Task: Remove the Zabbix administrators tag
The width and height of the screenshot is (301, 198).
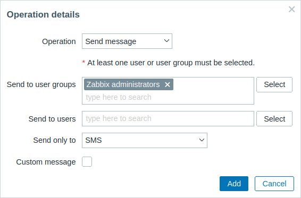Action: (x=168, y=84)
